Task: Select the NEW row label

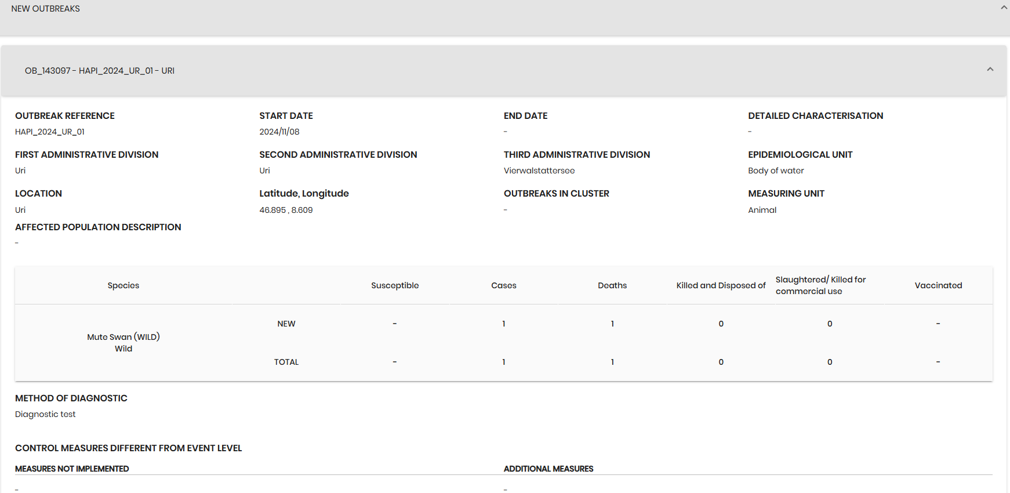Action: pyautogui.click(x=286, y=324)
